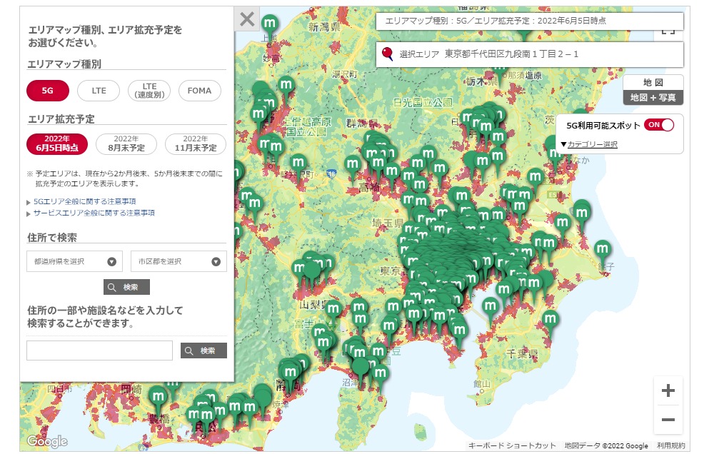This screenshot has height=454, width=704.
Task: Choose 2022年8月末予定 expansion schedule
Action: [x=126, y=143]
